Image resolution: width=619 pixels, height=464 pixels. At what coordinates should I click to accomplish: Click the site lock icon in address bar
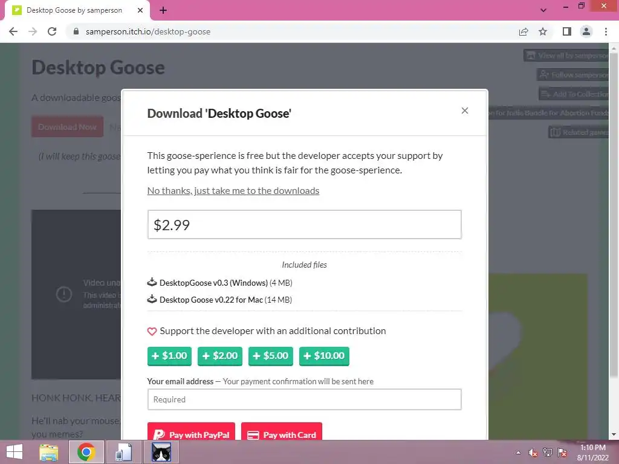point(76,31)
